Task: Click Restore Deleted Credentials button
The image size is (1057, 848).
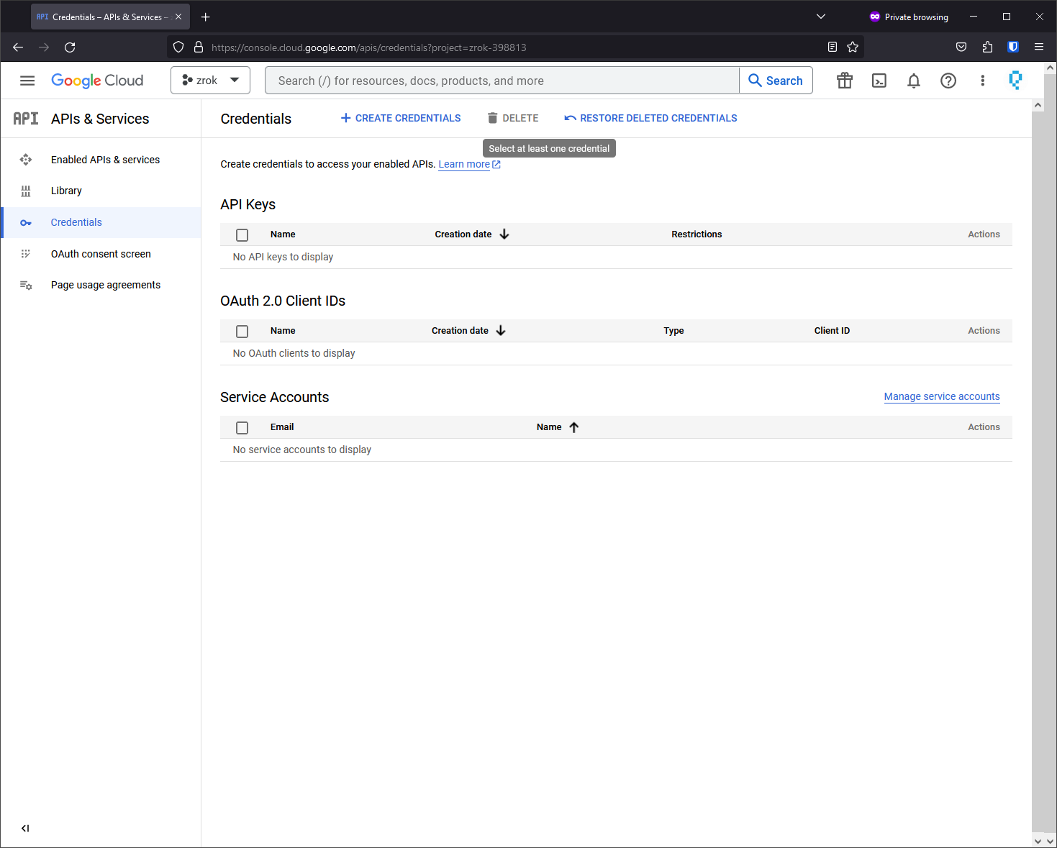Action: coord(650,118)
